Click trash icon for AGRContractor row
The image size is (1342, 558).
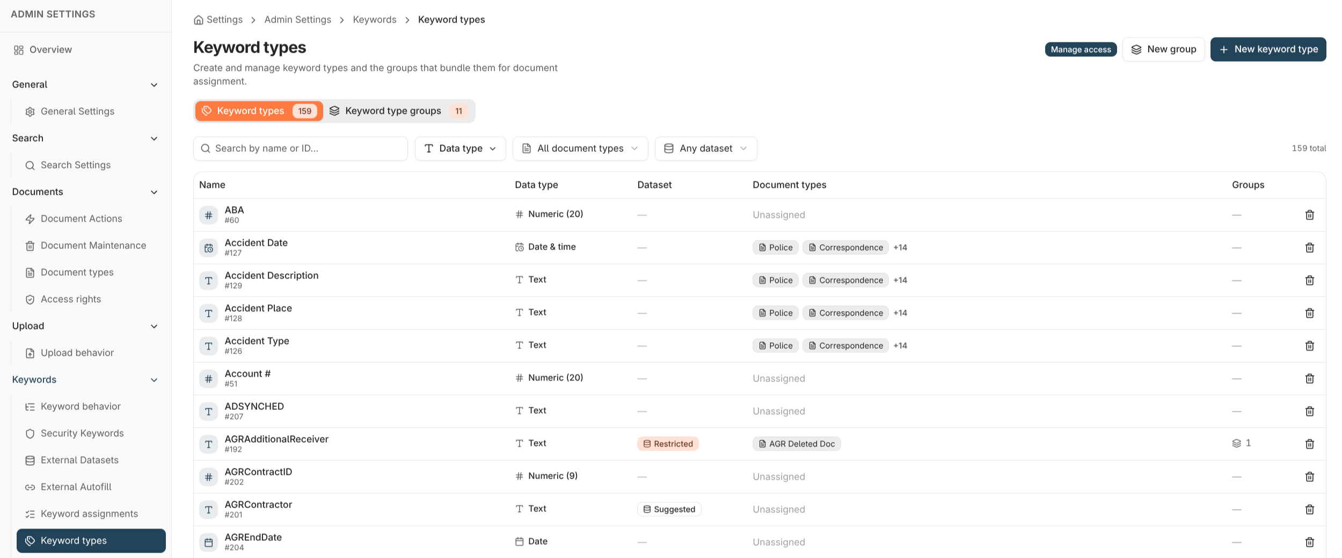coord(1309,509)
